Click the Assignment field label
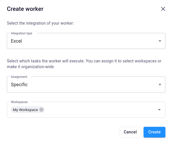 [x=19, y=77]
